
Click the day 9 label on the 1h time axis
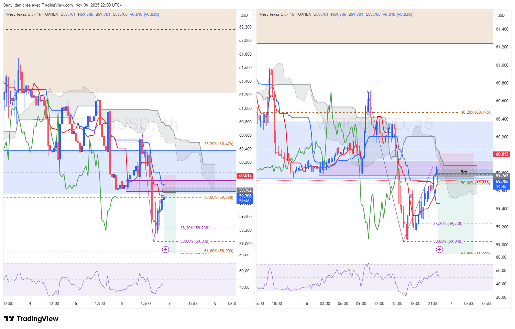[x=215, y=304]
